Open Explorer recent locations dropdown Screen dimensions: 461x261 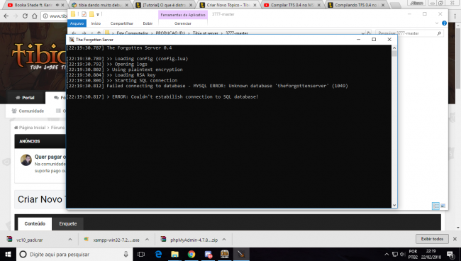coord(91,33)
